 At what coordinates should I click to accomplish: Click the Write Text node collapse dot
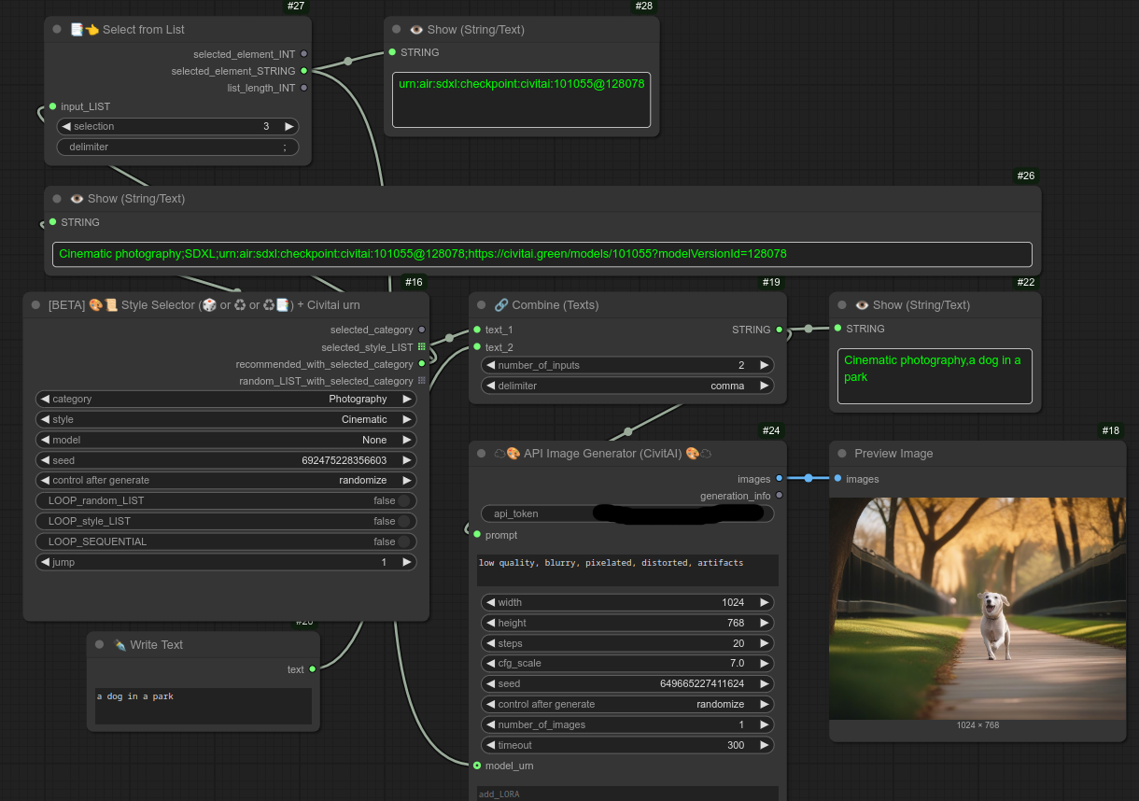tap(100, 645)
